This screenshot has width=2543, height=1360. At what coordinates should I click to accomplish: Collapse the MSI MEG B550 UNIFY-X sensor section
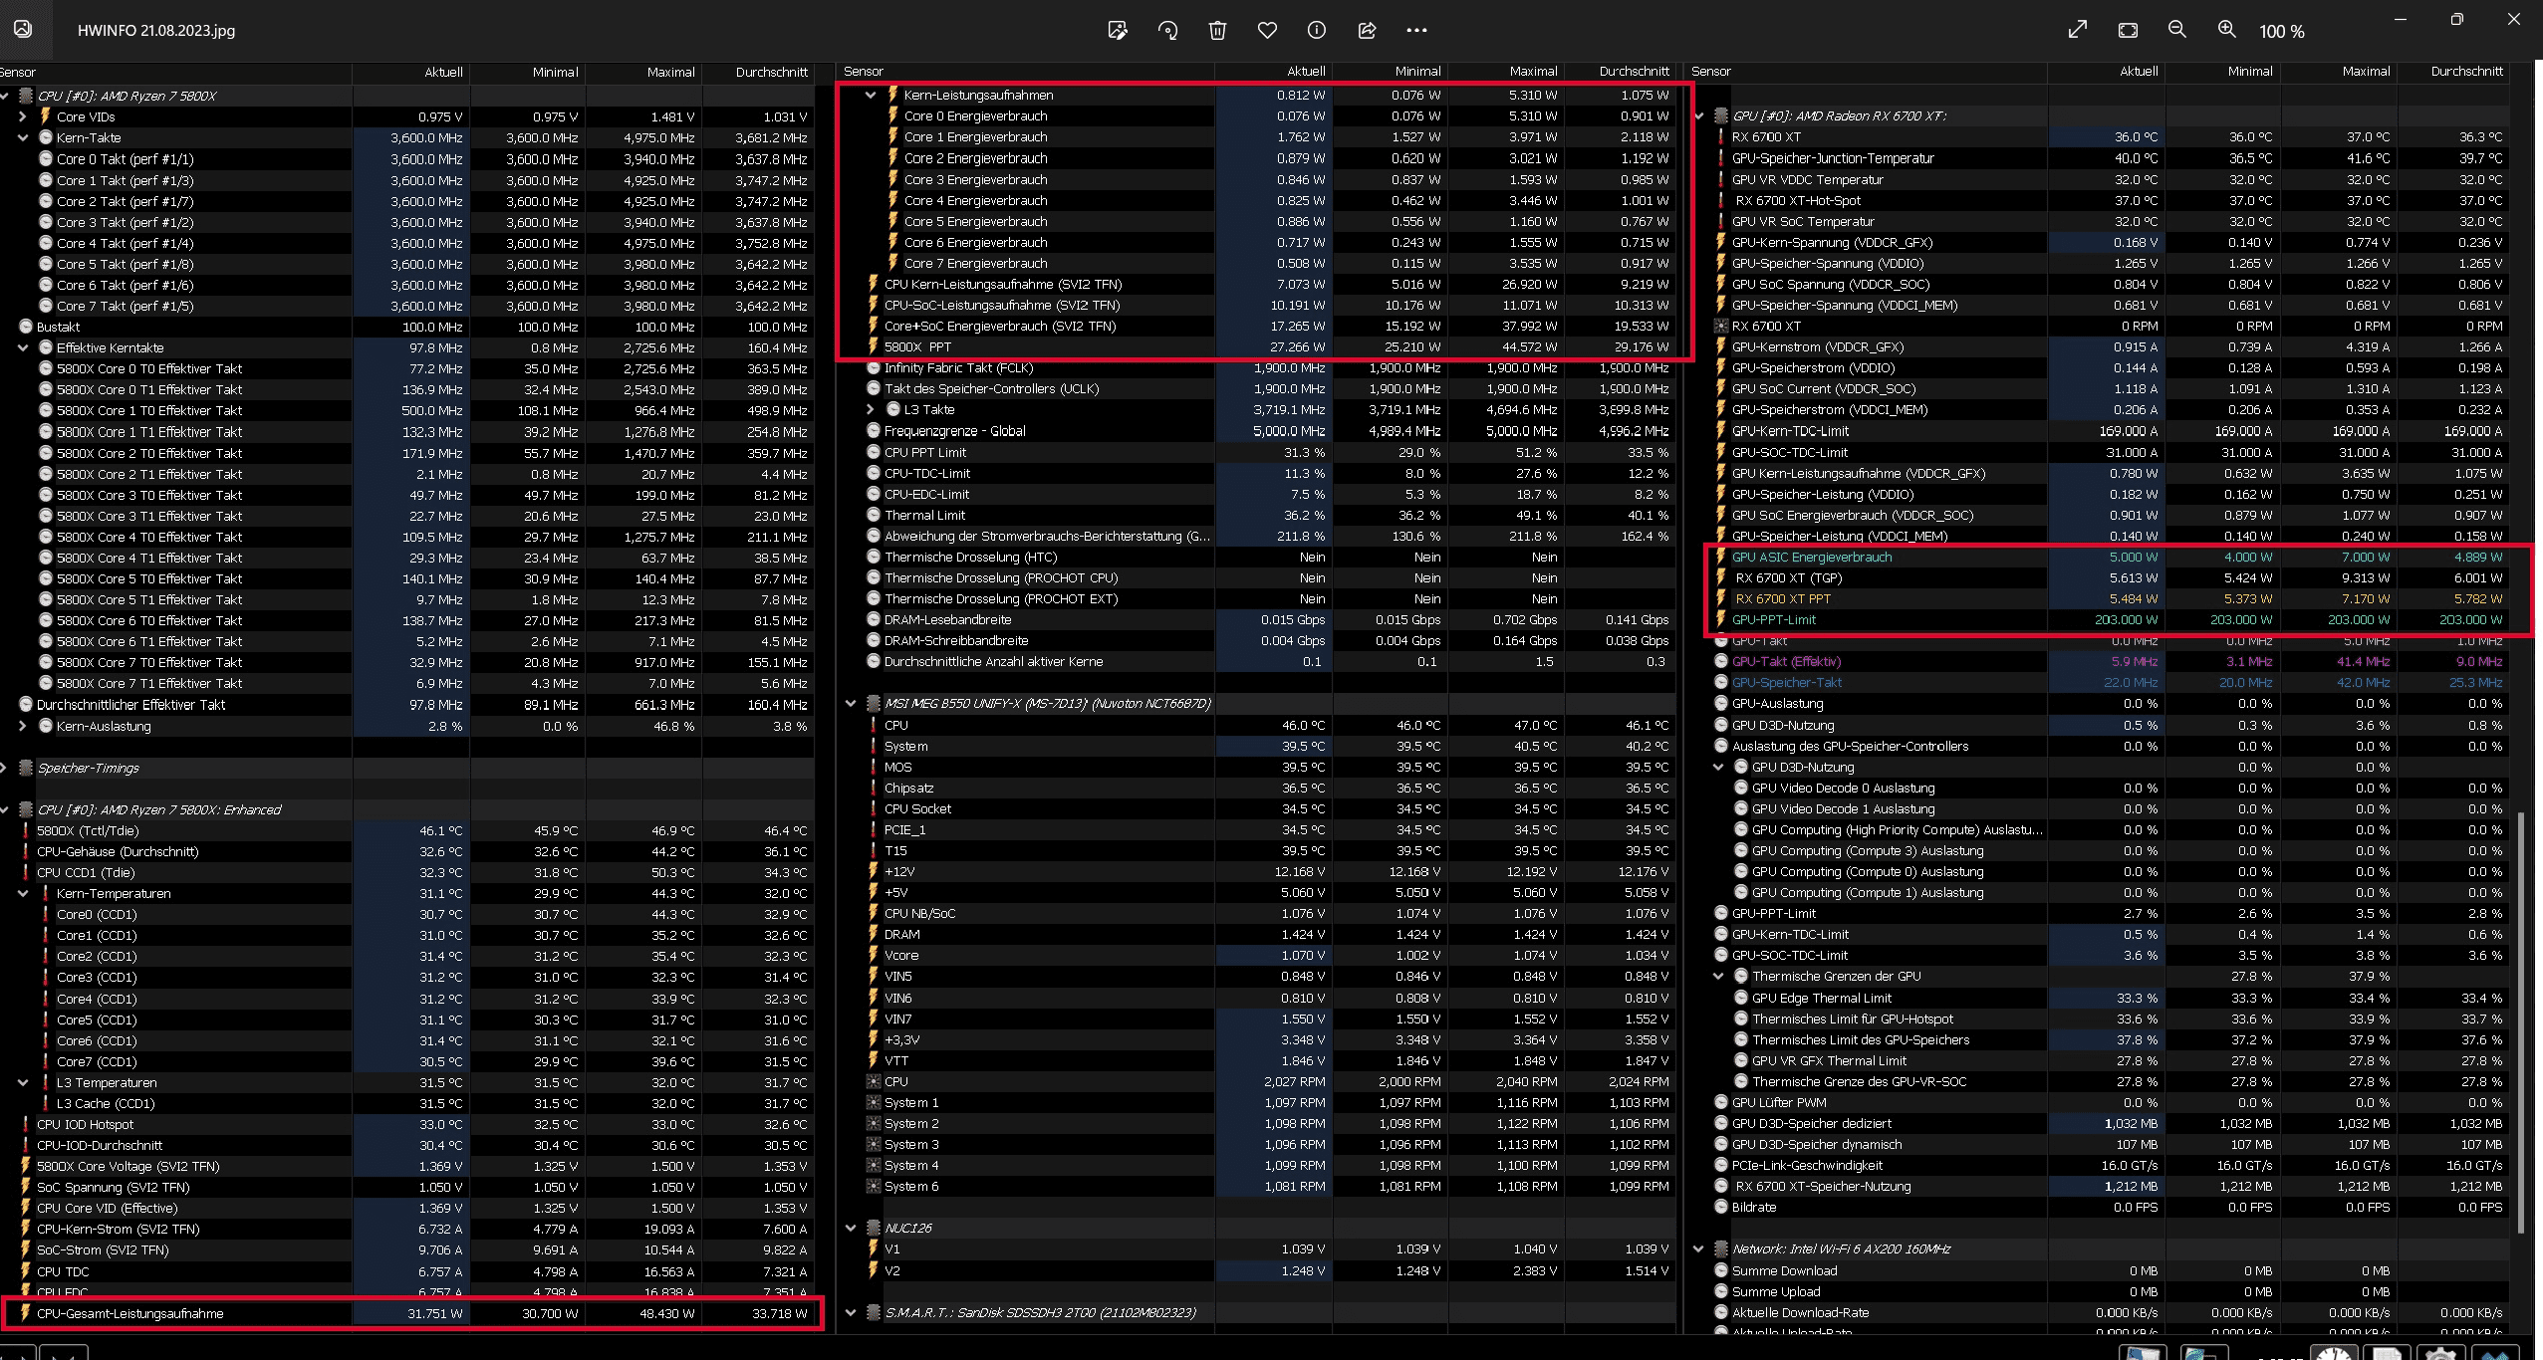coord(851,703)
